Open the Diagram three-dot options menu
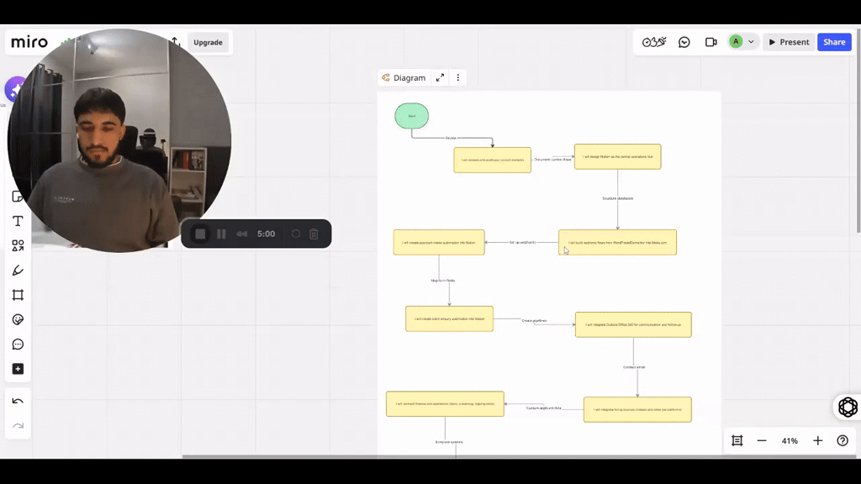Viewport: 861px width, 484px height. [x=457, y=77]
